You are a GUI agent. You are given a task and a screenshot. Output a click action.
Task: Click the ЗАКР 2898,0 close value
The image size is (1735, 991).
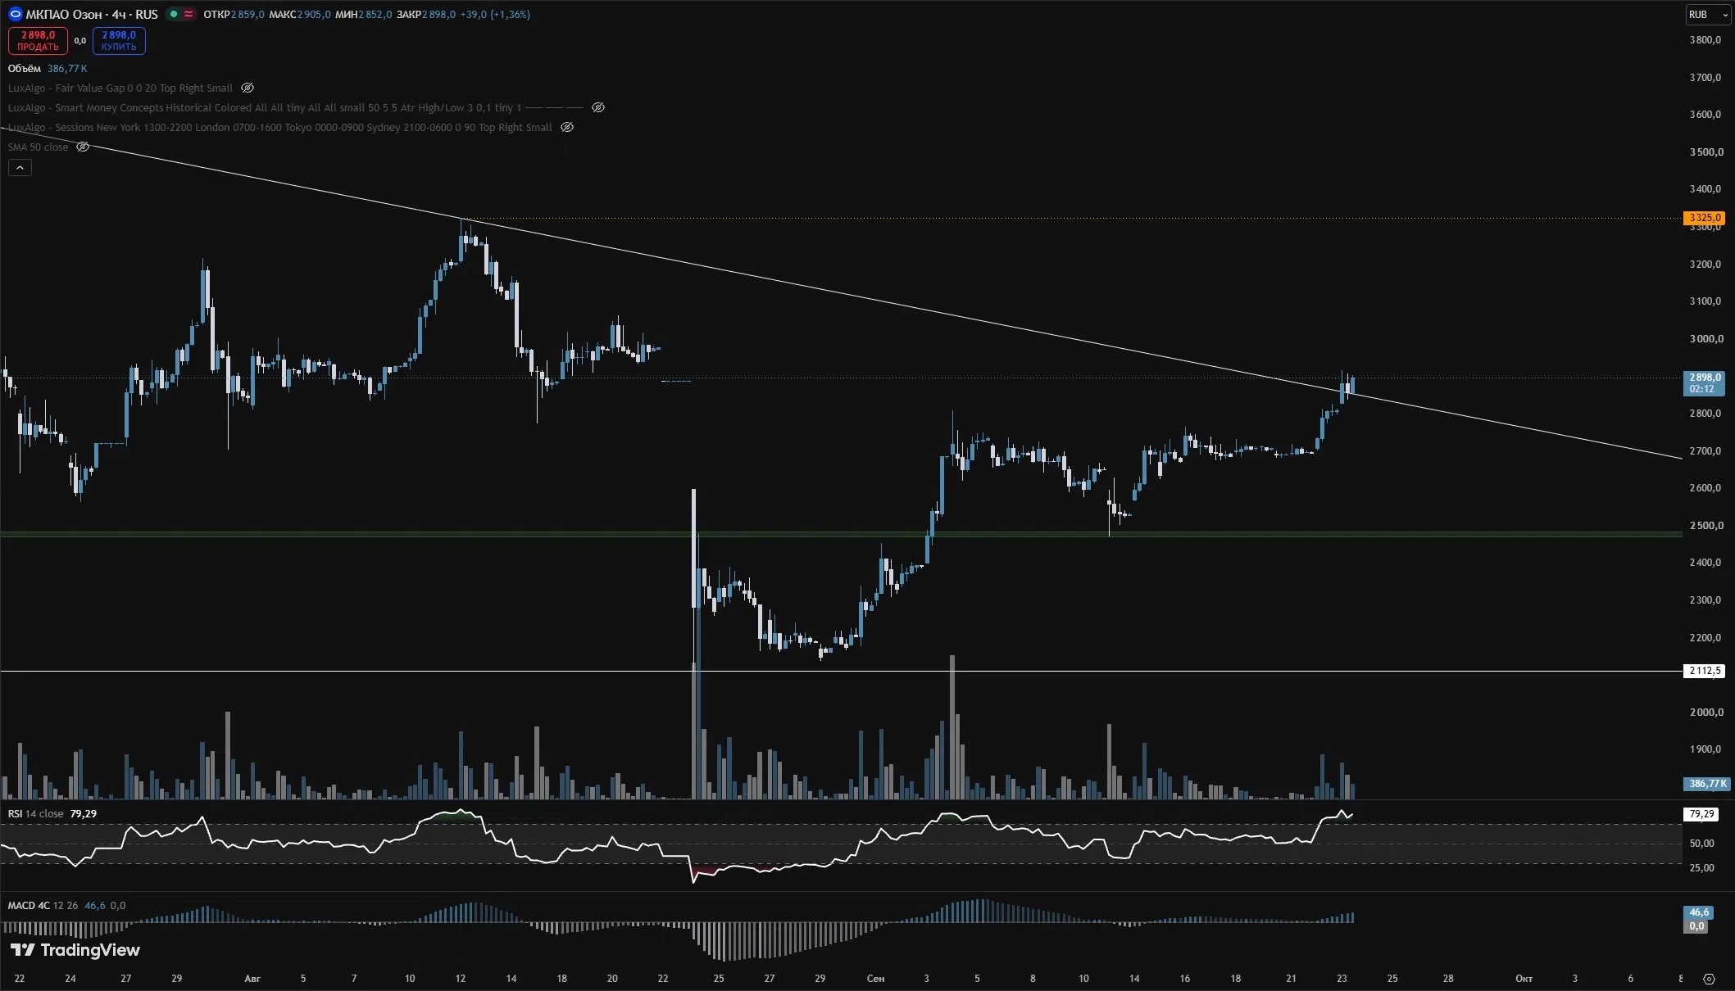click(425, 15)
